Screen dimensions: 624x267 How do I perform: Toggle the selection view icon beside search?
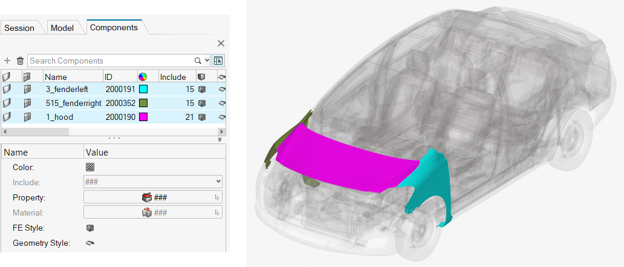point(218,61)
